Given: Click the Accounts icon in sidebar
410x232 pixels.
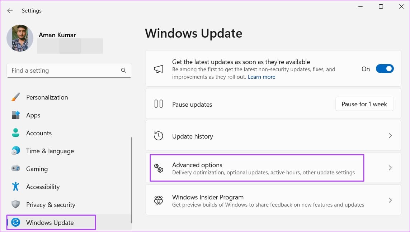Looking at the screenshot, I should [15, 133].
